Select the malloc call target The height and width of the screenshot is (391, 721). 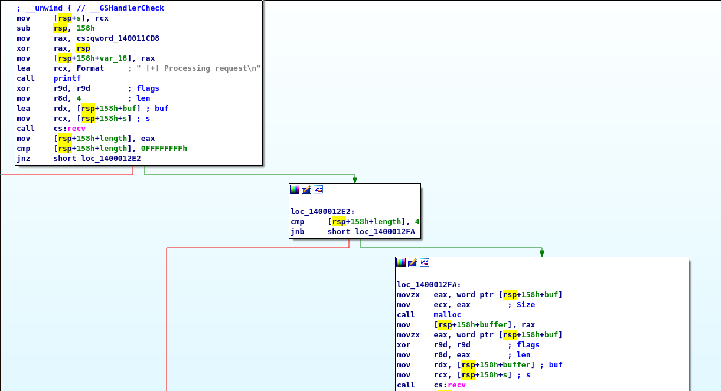tap(447, 315)
